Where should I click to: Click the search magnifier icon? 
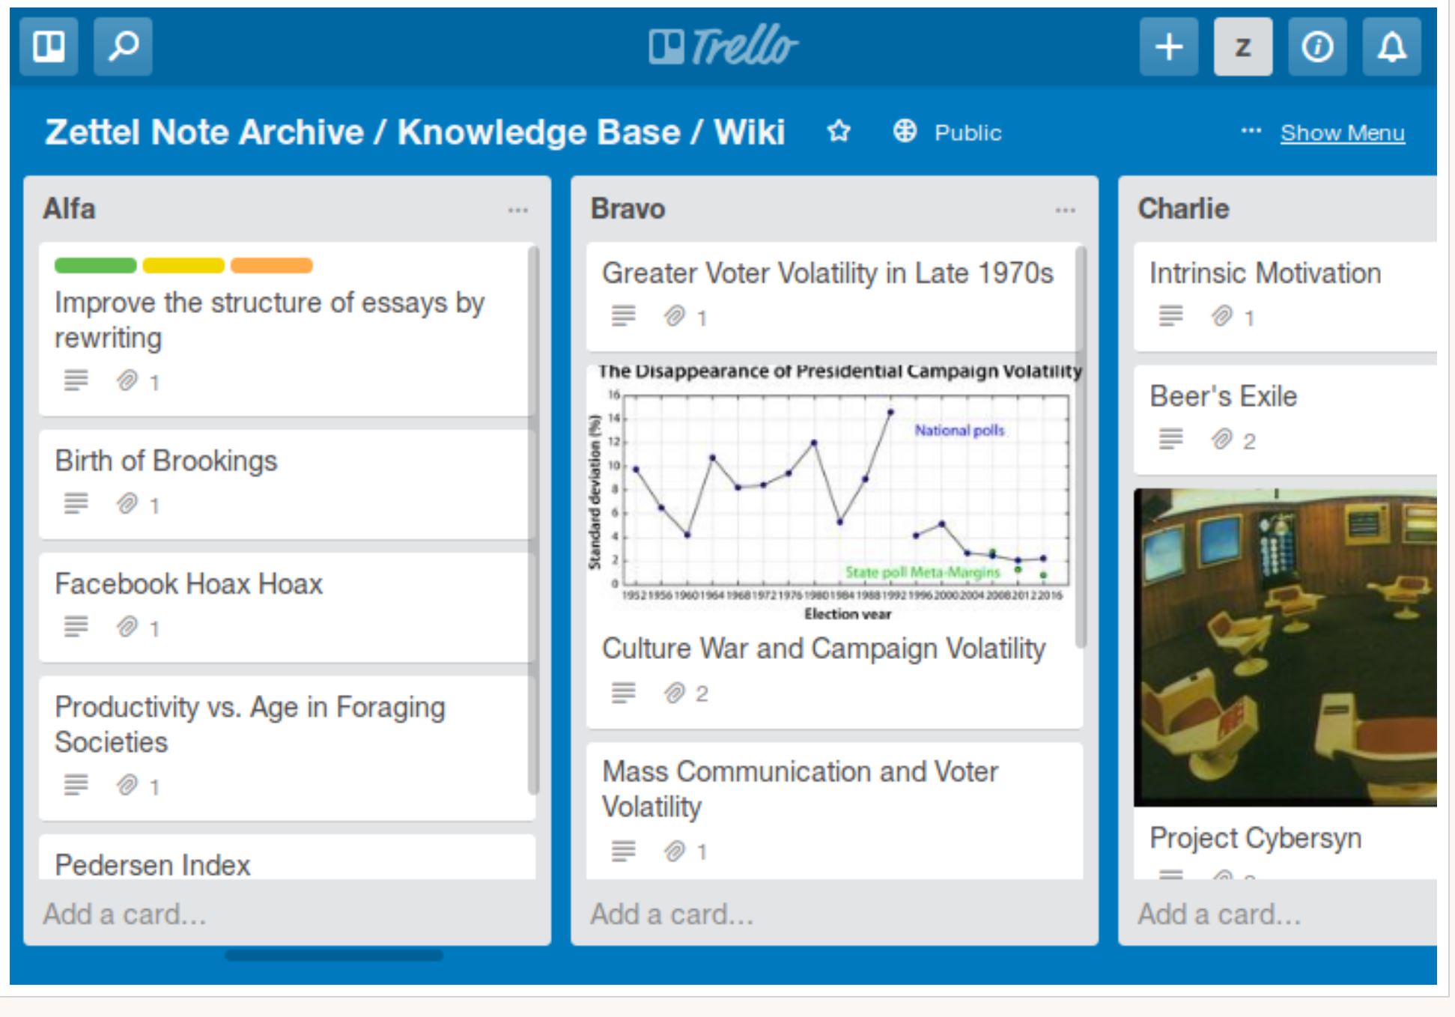pos(123,46)
